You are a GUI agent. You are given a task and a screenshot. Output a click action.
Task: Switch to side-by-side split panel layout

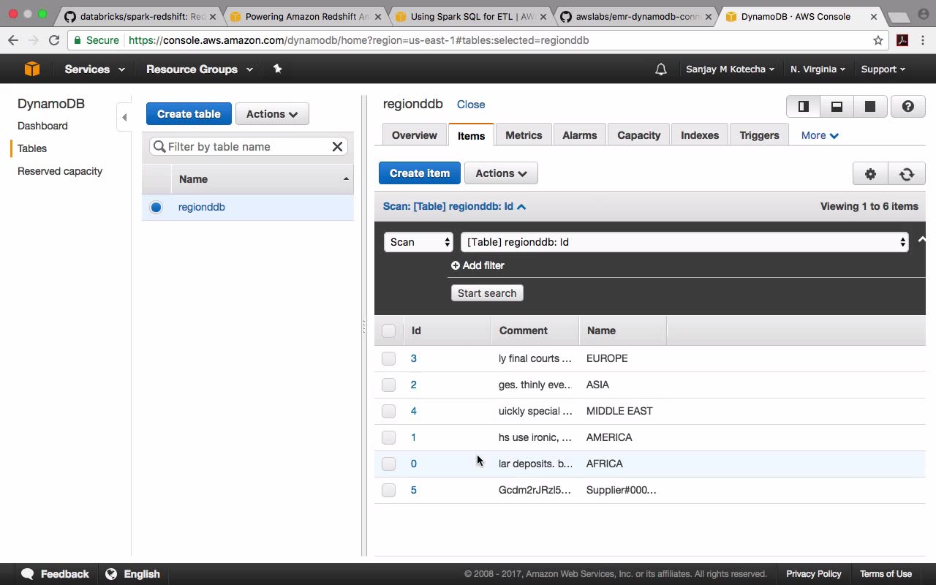click(803, 106)
